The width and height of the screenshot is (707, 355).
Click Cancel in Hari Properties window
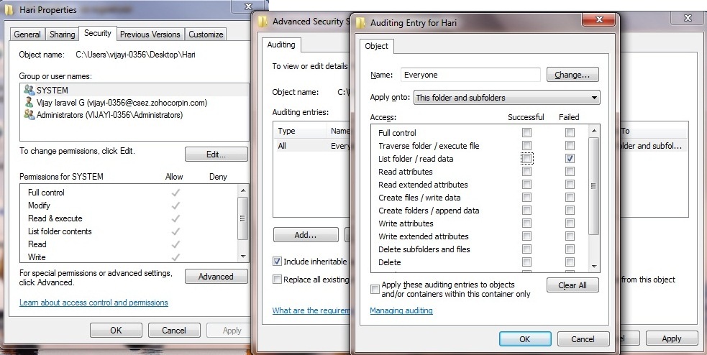[174, 331]
